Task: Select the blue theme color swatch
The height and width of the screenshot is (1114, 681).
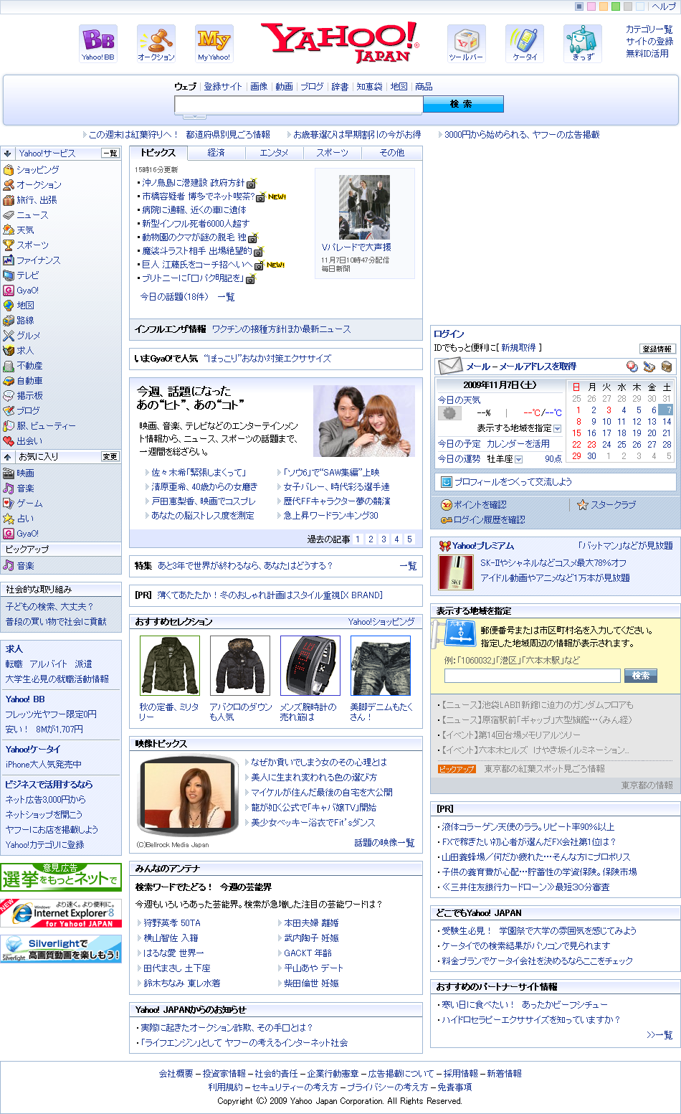Action: click(579, 6)
